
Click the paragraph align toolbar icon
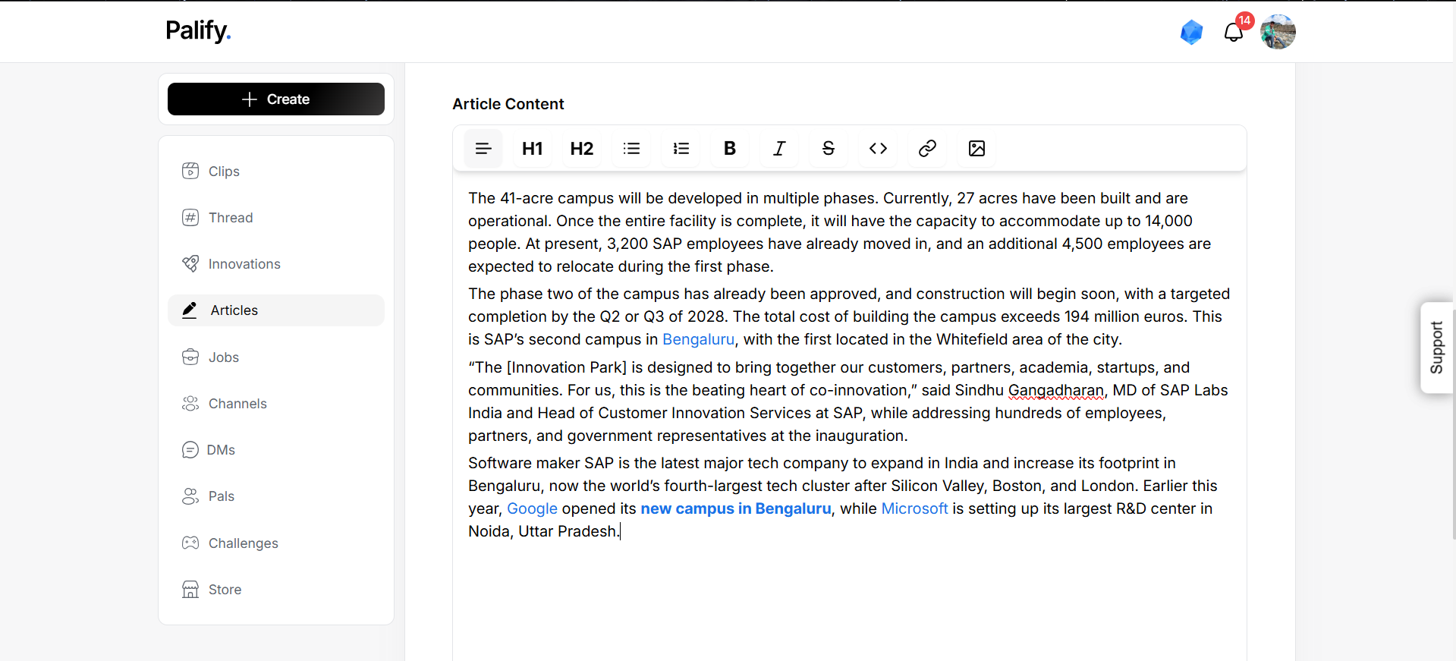point(483,149)
